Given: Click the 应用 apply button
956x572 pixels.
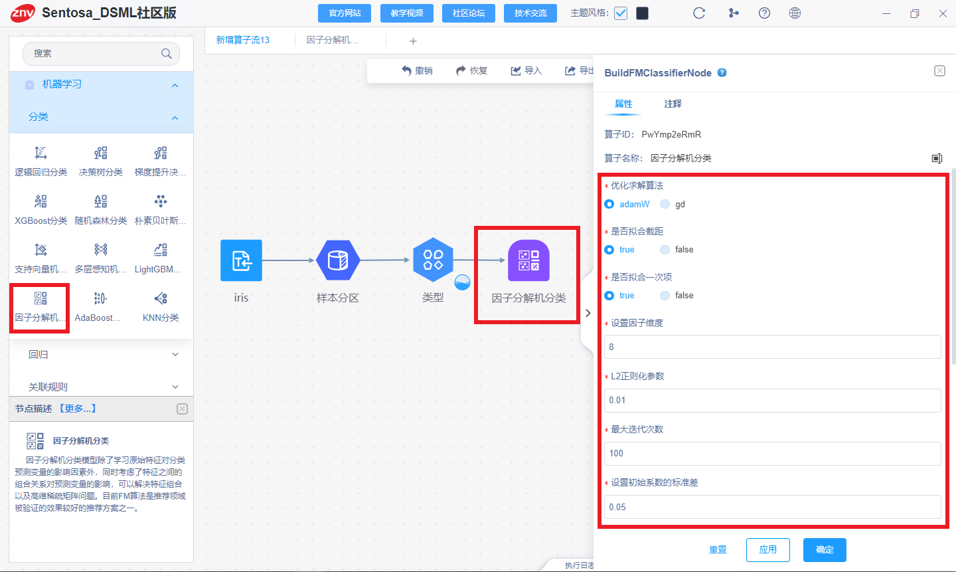Looking at the screenshot, I should click(768, 550).
